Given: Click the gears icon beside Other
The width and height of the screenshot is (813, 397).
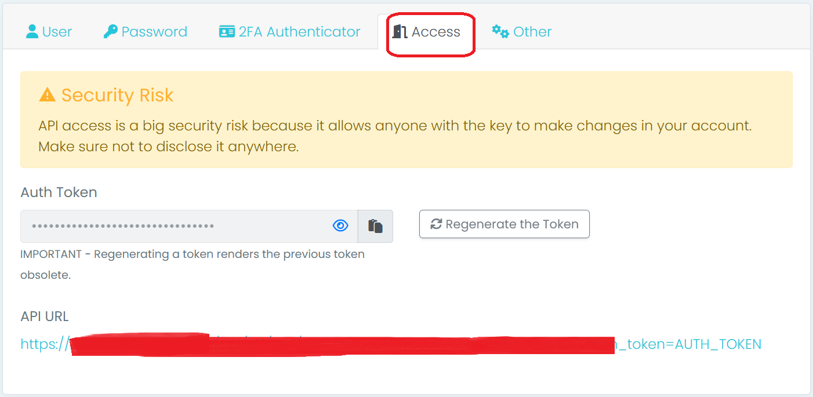Looking at the screenshot, I should click(500, 31).
